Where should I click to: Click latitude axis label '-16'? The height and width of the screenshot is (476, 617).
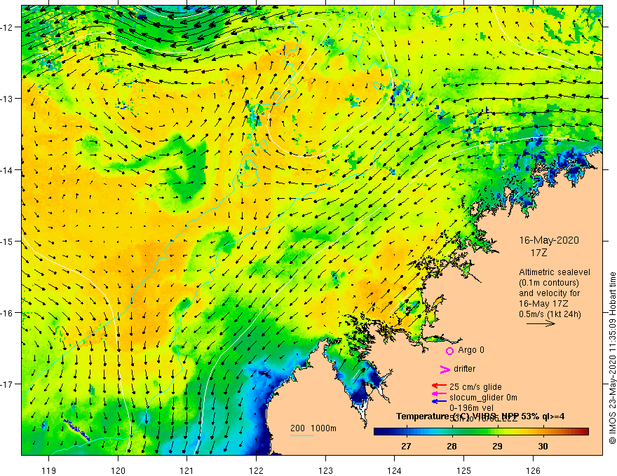[7, 313]
